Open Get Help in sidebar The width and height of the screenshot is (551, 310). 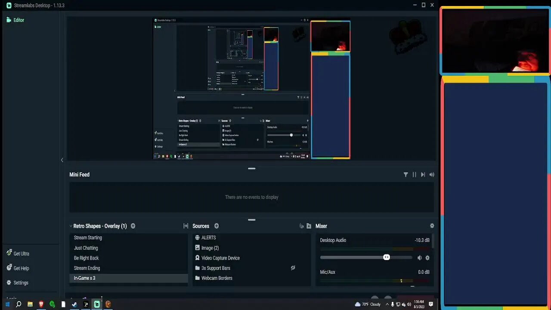pyautogui.click(x=18, y=268)
